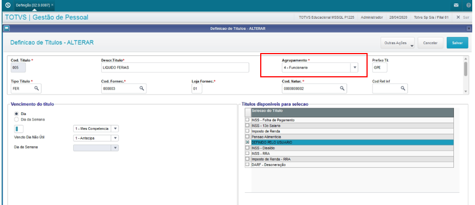Open the Mes Competencia dropdown
This screenshot has width=475, height=205.
point(115,129)
